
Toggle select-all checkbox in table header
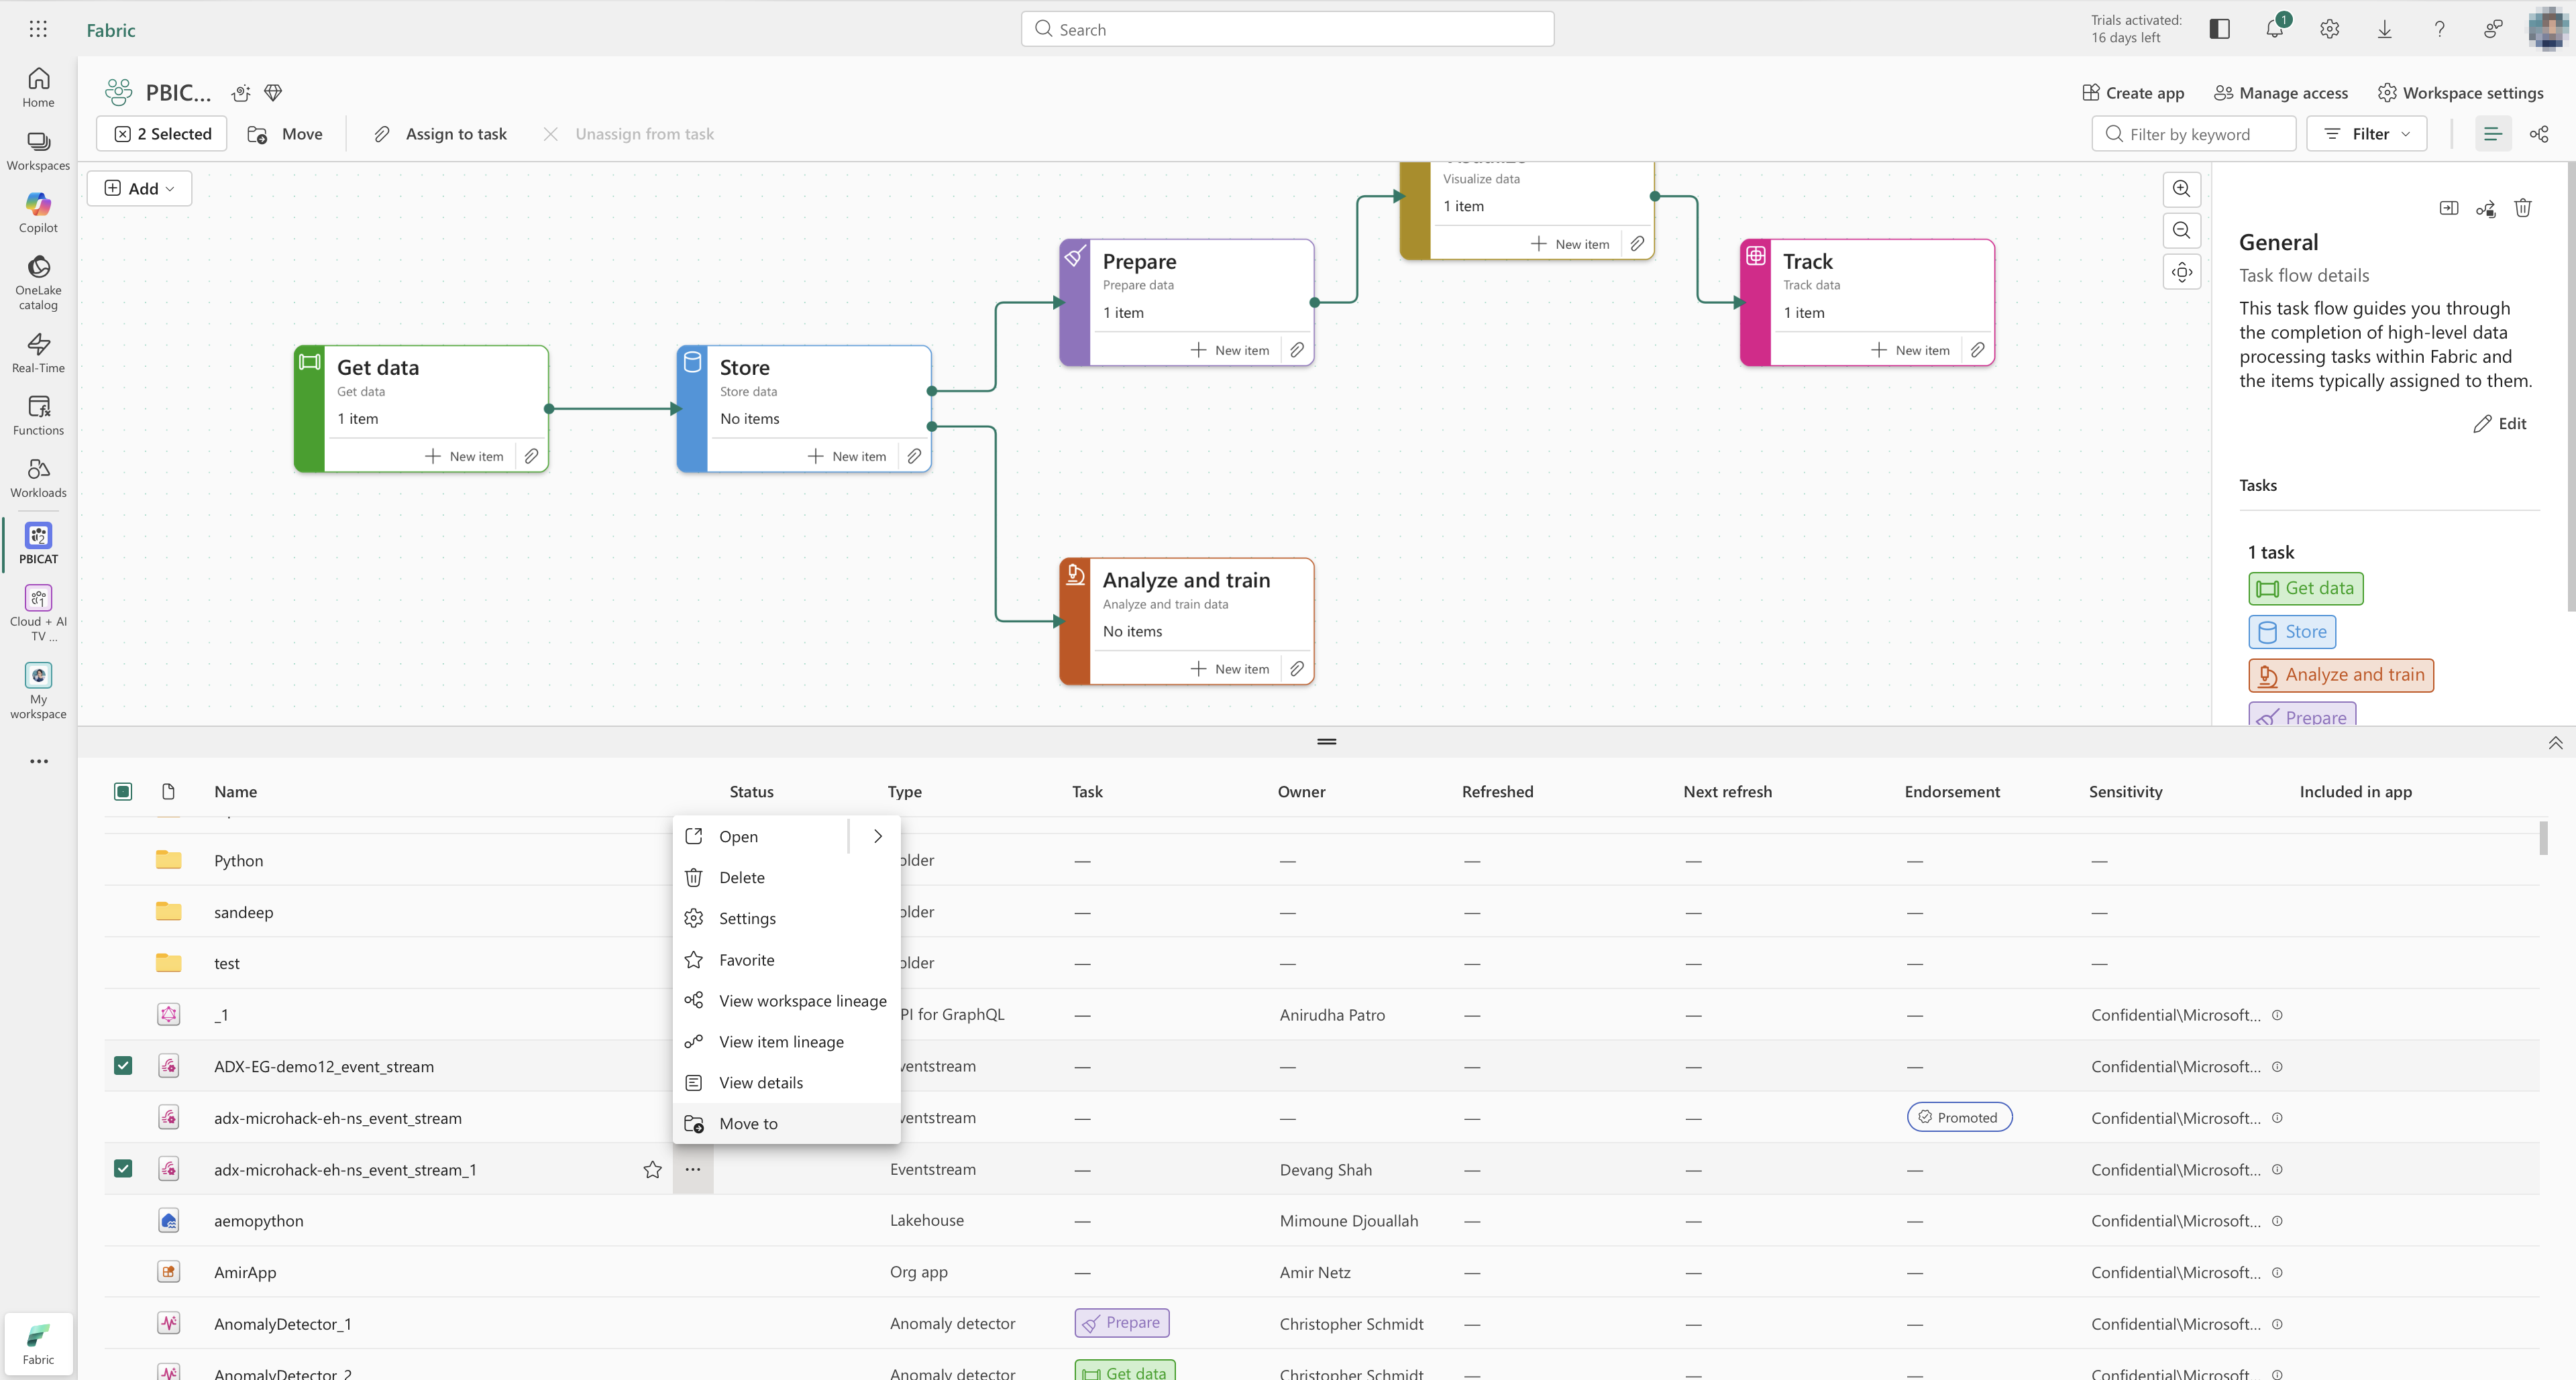[123, 791]
